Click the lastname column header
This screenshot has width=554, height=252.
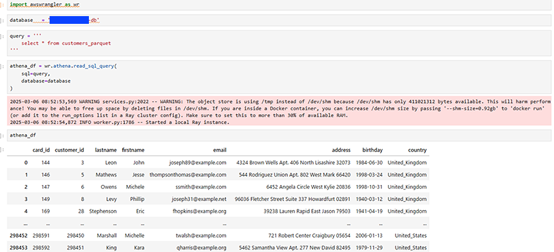click(x=106, y=150)
